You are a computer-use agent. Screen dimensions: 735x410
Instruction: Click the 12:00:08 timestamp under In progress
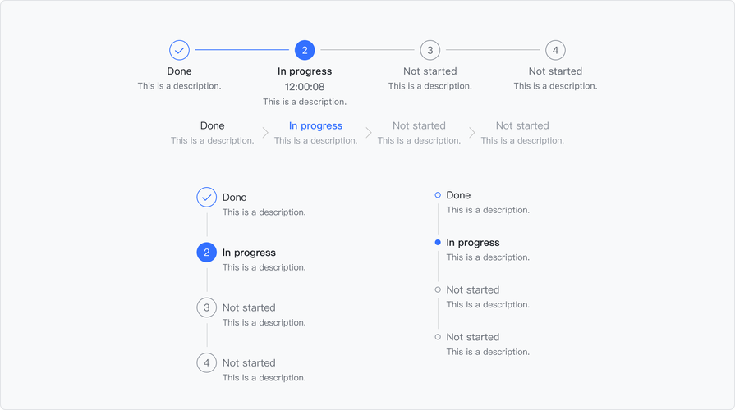coord(305,87)
